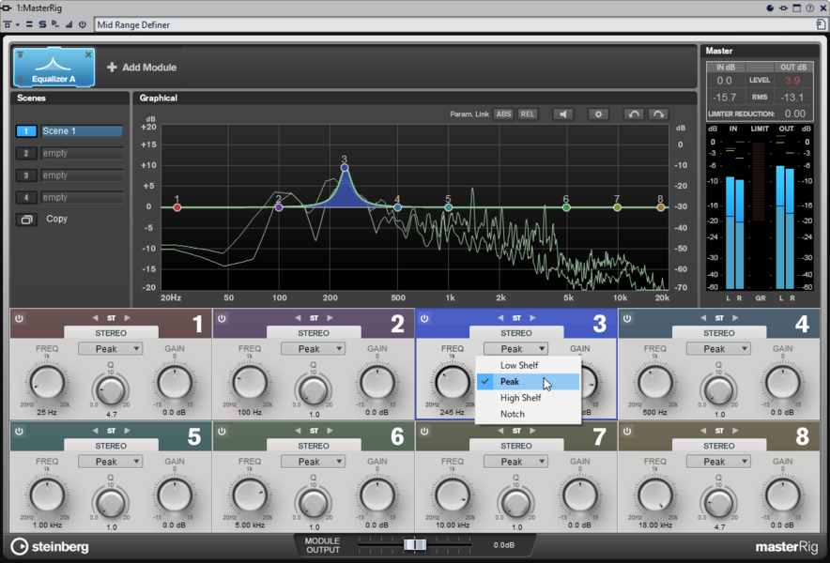Click EQ node 3 on the graph
830x563 pixels.
pyautogui.click(x=345, y=168)
